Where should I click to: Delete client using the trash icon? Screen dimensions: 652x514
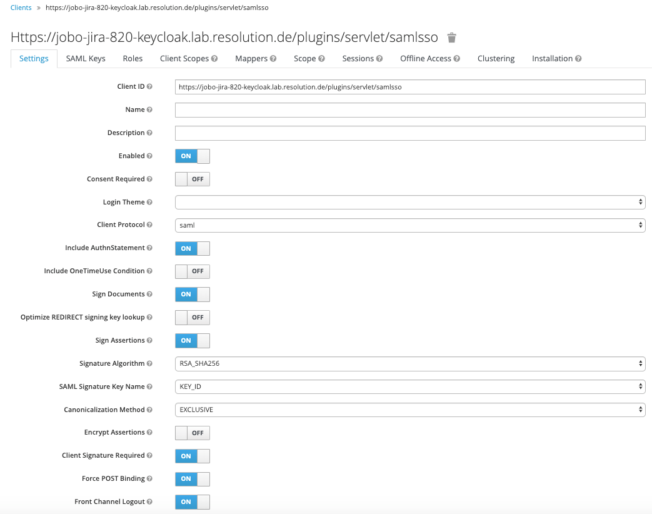pos(451,38)
